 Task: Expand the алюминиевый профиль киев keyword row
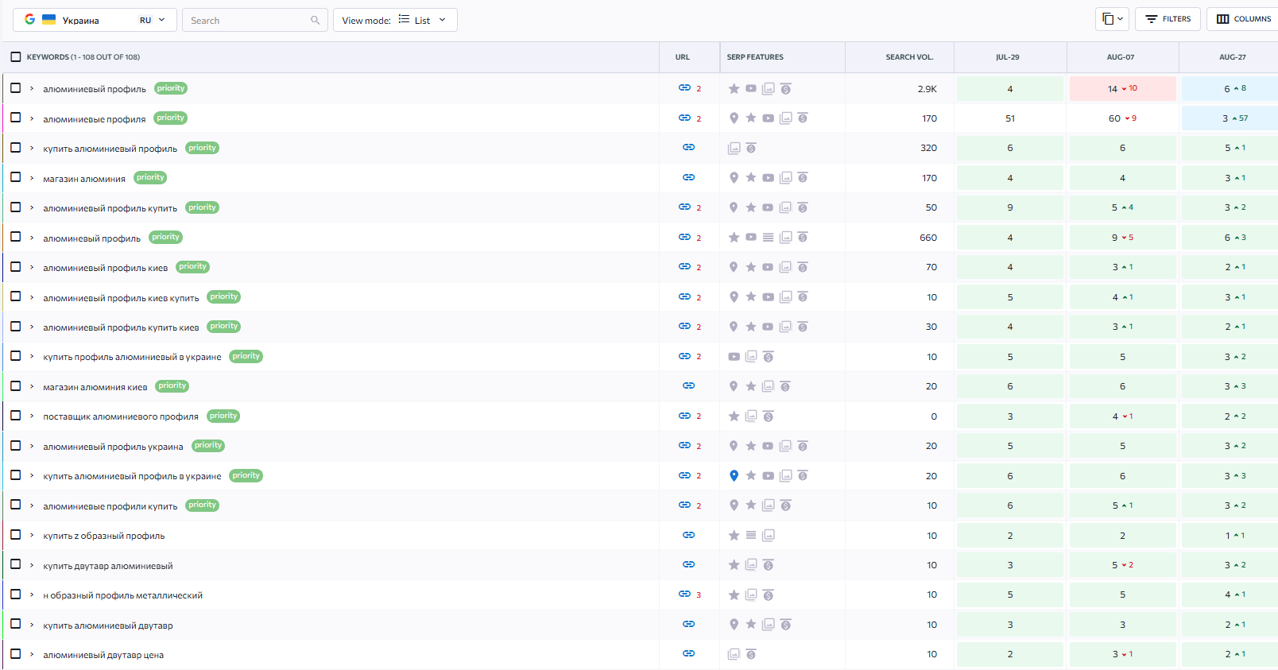(32, 267)
